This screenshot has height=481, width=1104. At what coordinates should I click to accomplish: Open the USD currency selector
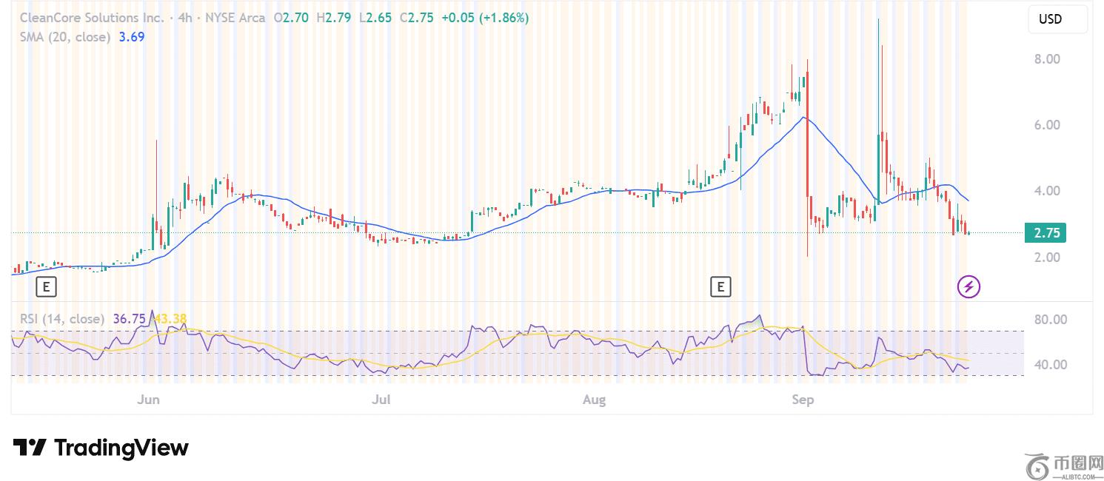(x=1057, y=19)
